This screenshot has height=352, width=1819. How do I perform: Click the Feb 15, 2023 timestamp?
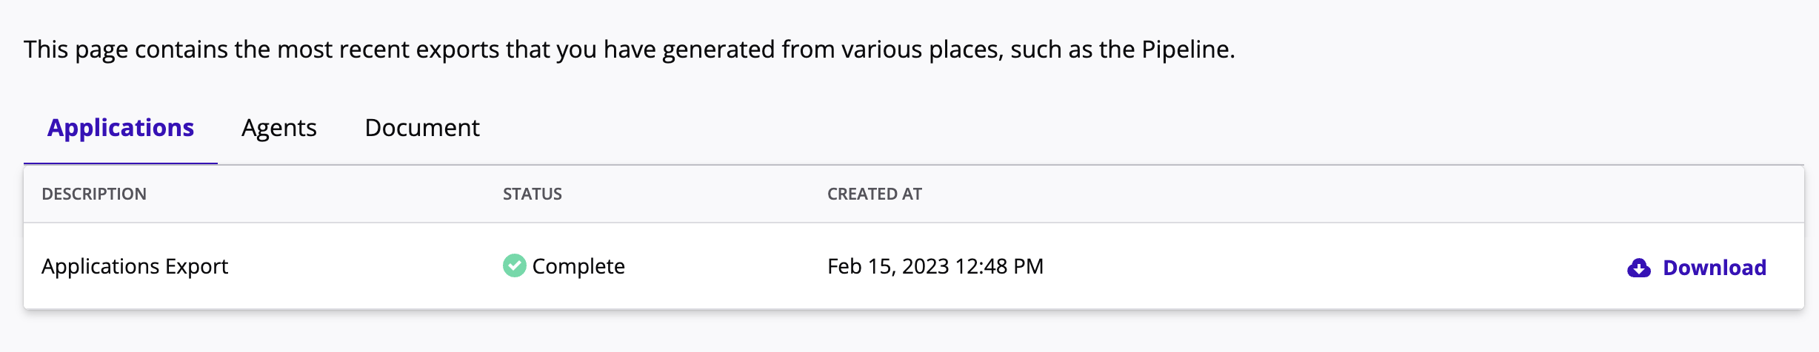click(888, 266)
